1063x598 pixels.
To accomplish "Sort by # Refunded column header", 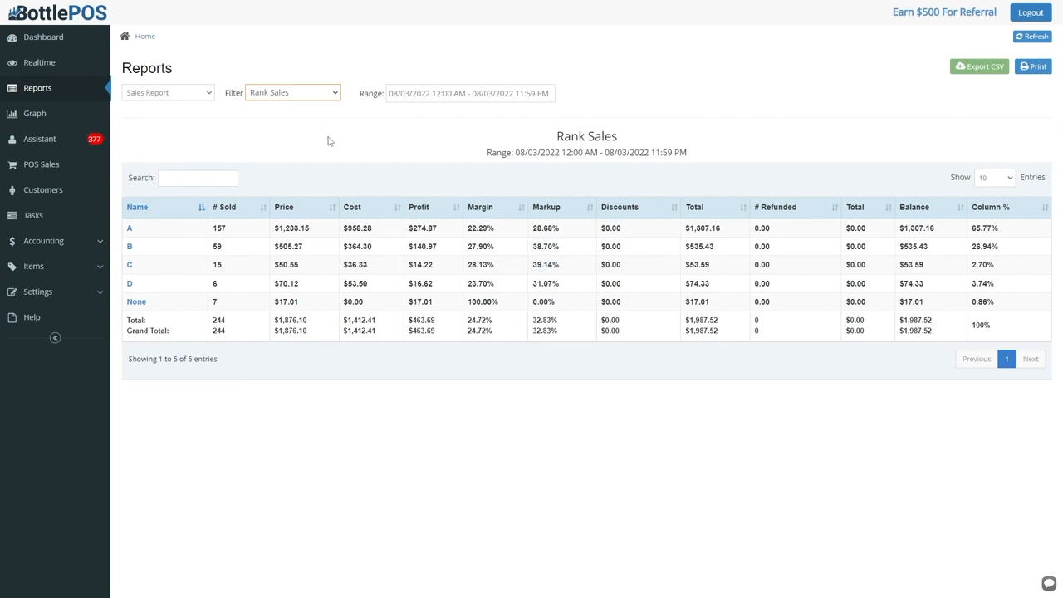I will tap(796, 208).
